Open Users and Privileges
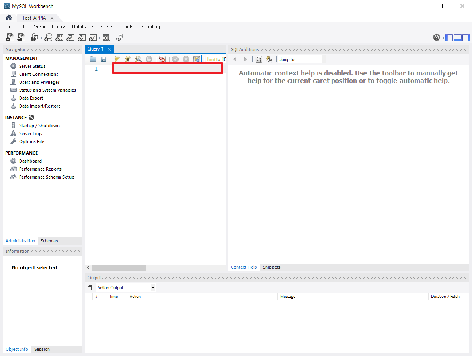This screenshot has height=356, width=472. 39,82
